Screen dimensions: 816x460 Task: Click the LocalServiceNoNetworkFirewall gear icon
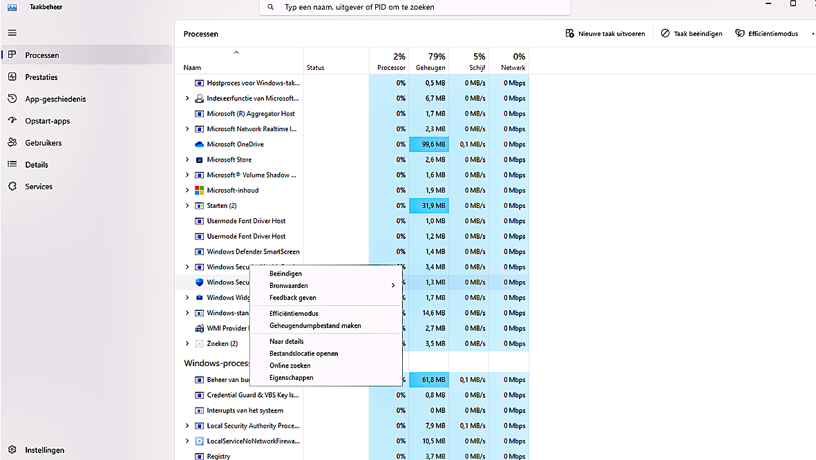199,441
